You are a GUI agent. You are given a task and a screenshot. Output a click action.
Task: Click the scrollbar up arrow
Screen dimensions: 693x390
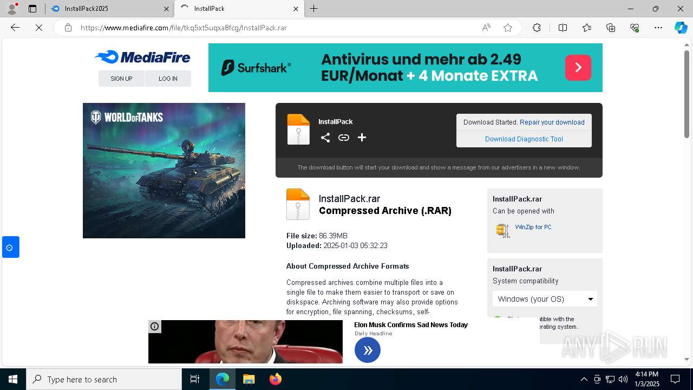(x=687, y=44)
